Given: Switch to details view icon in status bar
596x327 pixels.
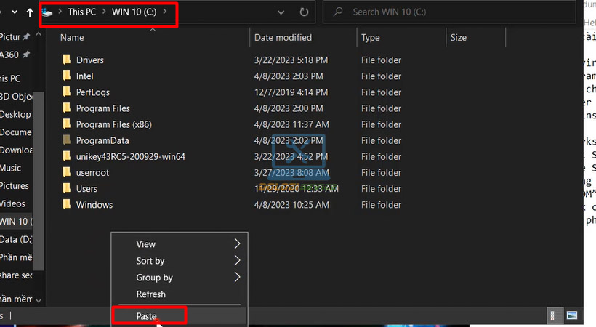Looking at the screenshot, I should coord(553,315).
